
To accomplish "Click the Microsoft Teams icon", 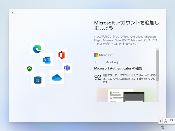I will click(x=67, y=68).
